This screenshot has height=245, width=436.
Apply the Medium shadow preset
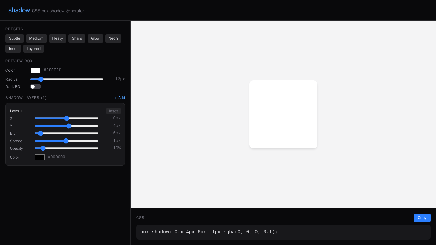[x=36, y=38]
